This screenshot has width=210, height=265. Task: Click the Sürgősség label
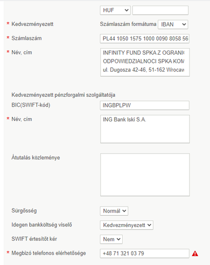pos(24,210)
